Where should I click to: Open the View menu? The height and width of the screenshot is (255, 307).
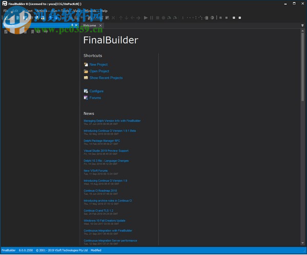[x=77, y=11]
